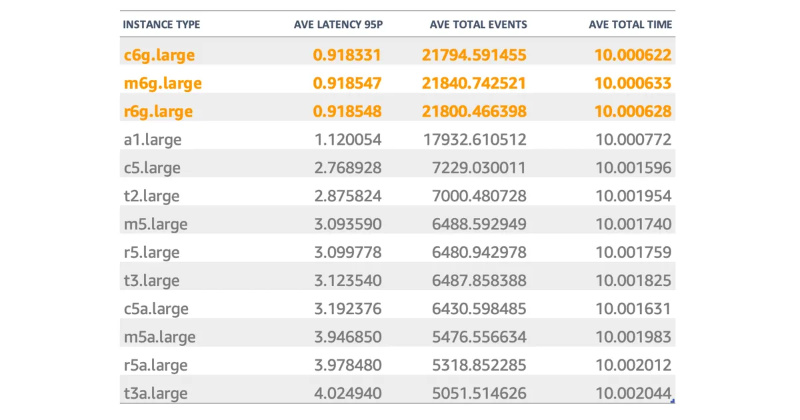Click total time value 10.000772
The height and width of the screenshot is (420, 800).
coord(633,139)
